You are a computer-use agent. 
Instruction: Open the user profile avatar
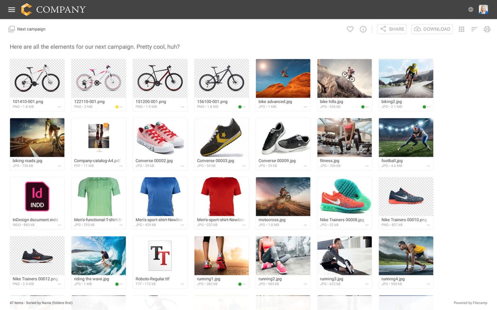(x=483, y=10)
